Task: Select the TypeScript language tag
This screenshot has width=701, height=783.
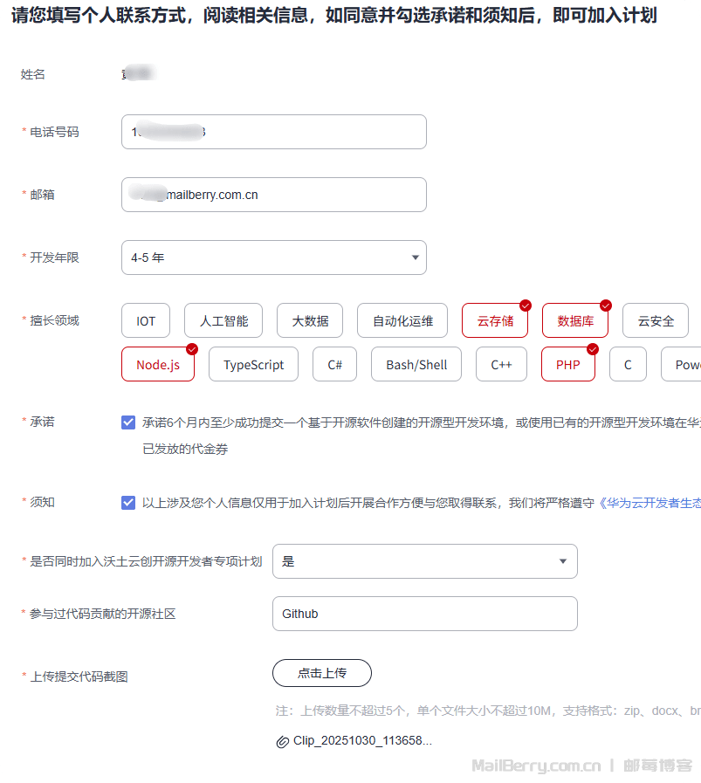Action: pos(253,365)
